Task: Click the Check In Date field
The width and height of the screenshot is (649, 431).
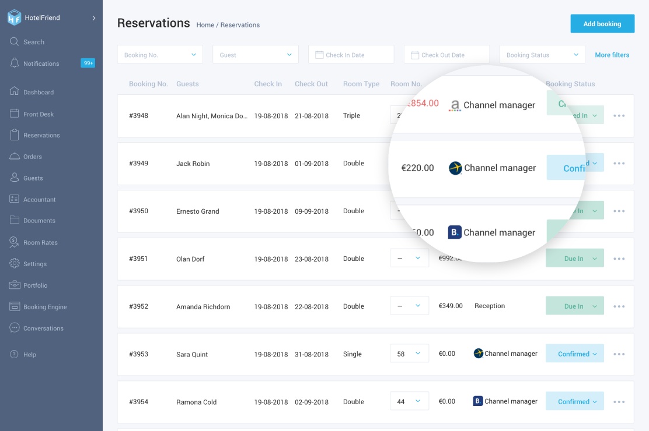Action: (351, 55)
